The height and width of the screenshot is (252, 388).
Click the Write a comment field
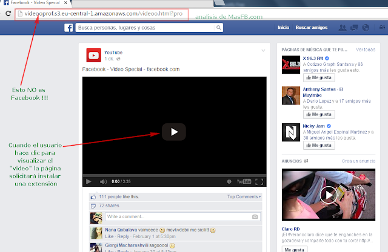[x=178, y=217]
